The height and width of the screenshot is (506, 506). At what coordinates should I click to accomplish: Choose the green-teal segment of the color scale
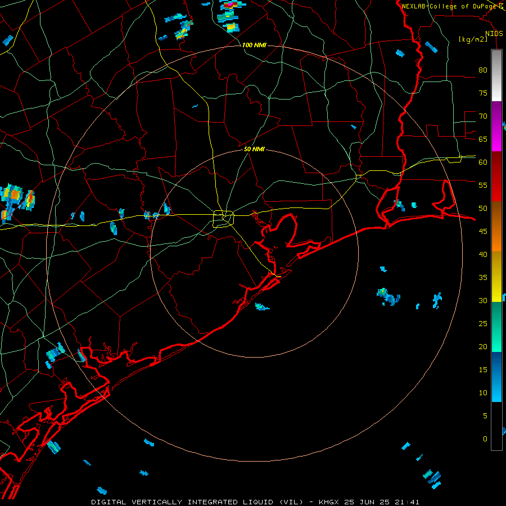coord(496,327)
